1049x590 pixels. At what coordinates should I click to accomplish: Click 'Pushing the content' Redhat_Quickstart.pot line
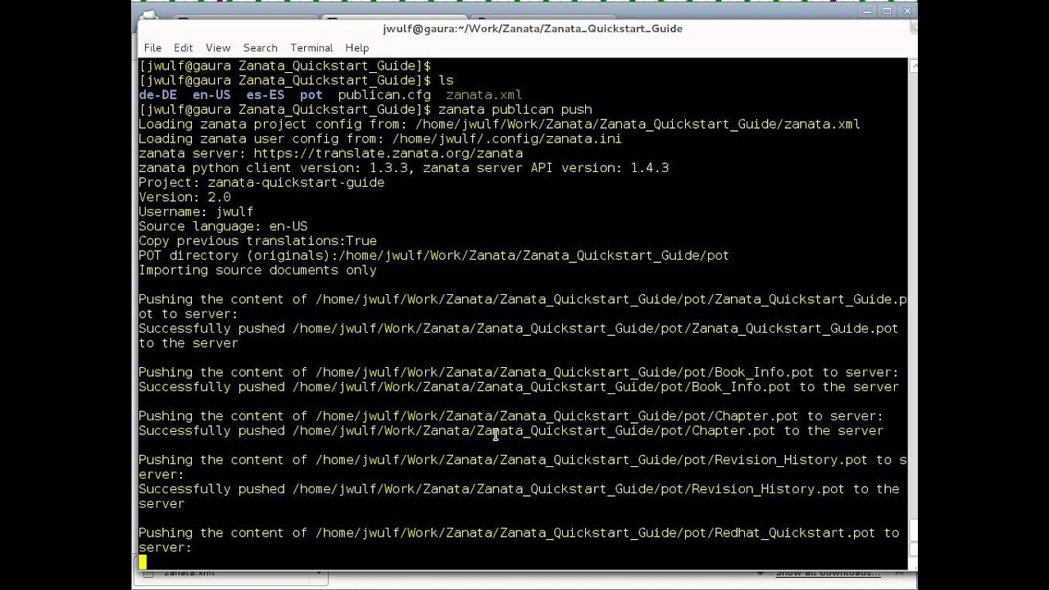(519, 540)
